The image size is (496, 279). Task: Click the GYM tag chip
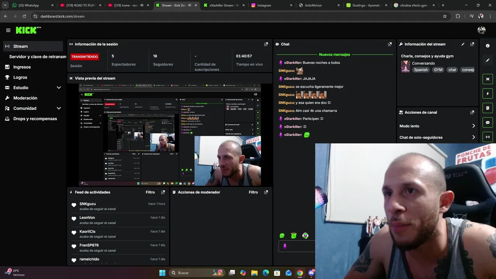[438, 70]
